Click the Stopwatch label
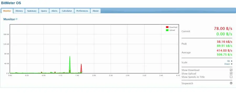Viewport: 236px width, 112px height. 187,83
